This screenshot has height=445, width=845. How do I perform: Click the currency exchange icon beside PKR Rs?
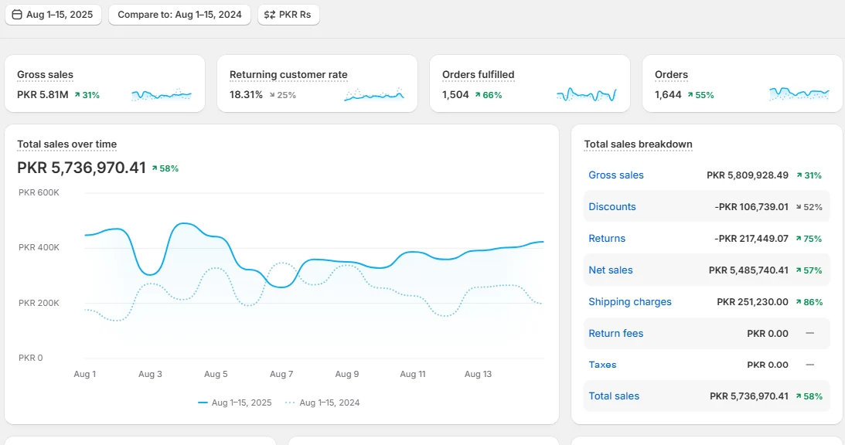[270, 15]
